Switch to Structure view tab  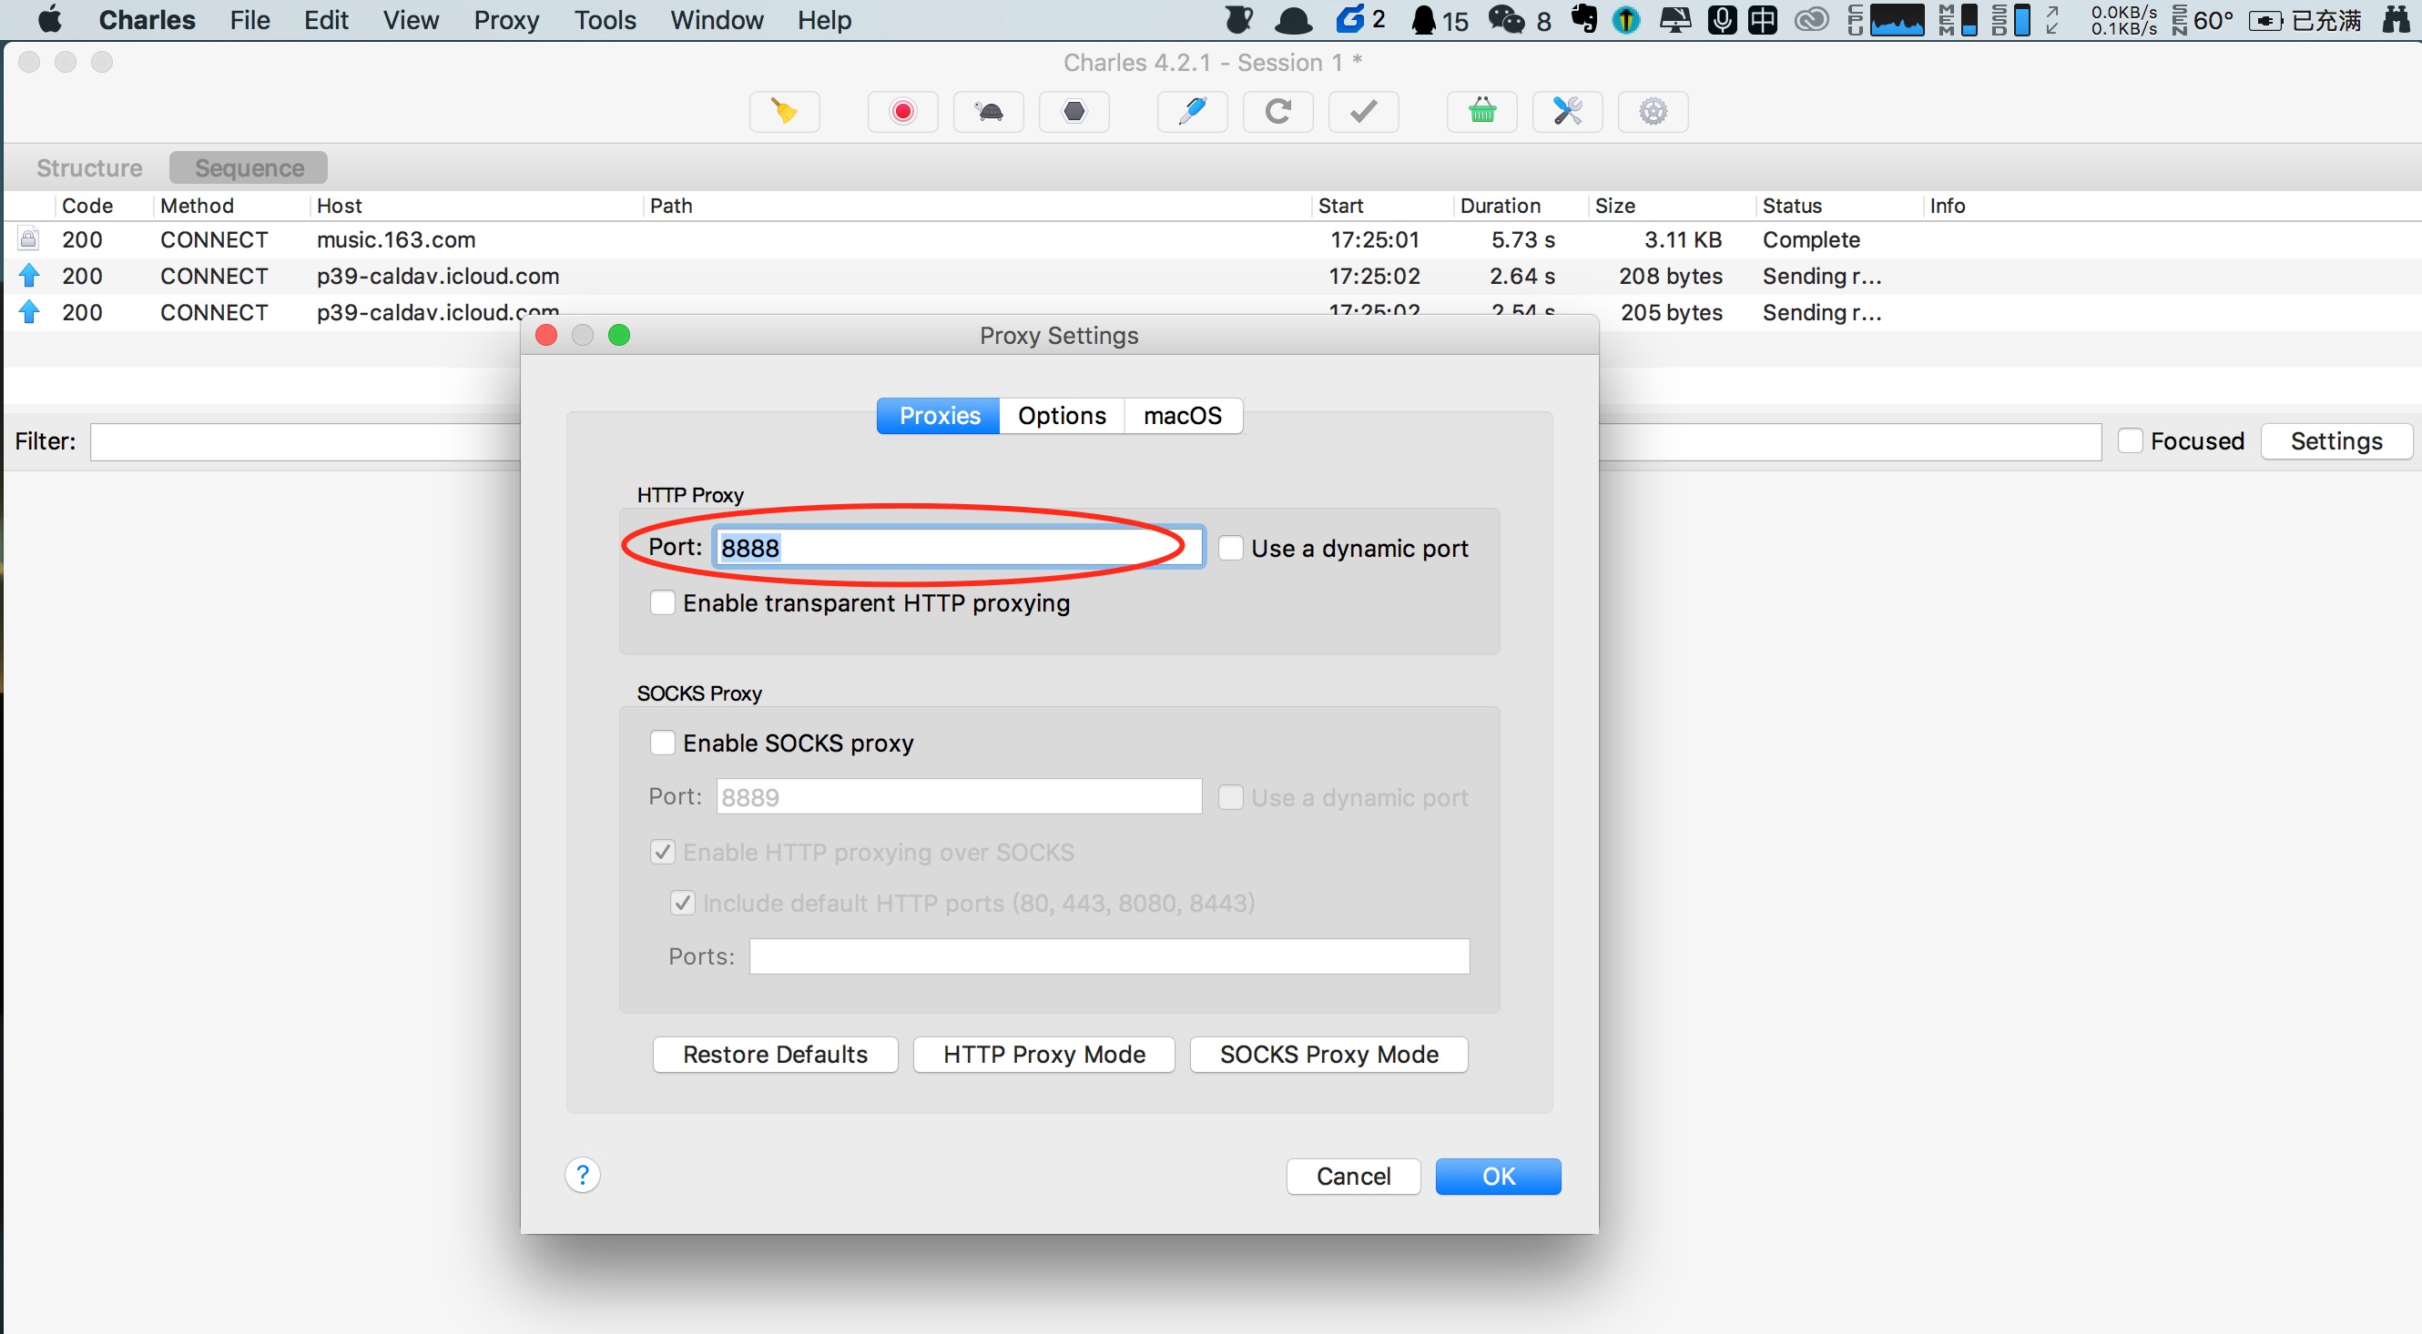(89, 167)
